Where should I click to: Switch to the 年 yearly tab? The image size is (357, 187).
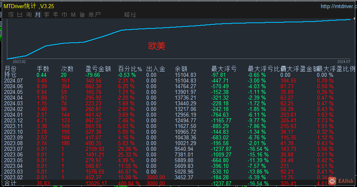[56, 15]
